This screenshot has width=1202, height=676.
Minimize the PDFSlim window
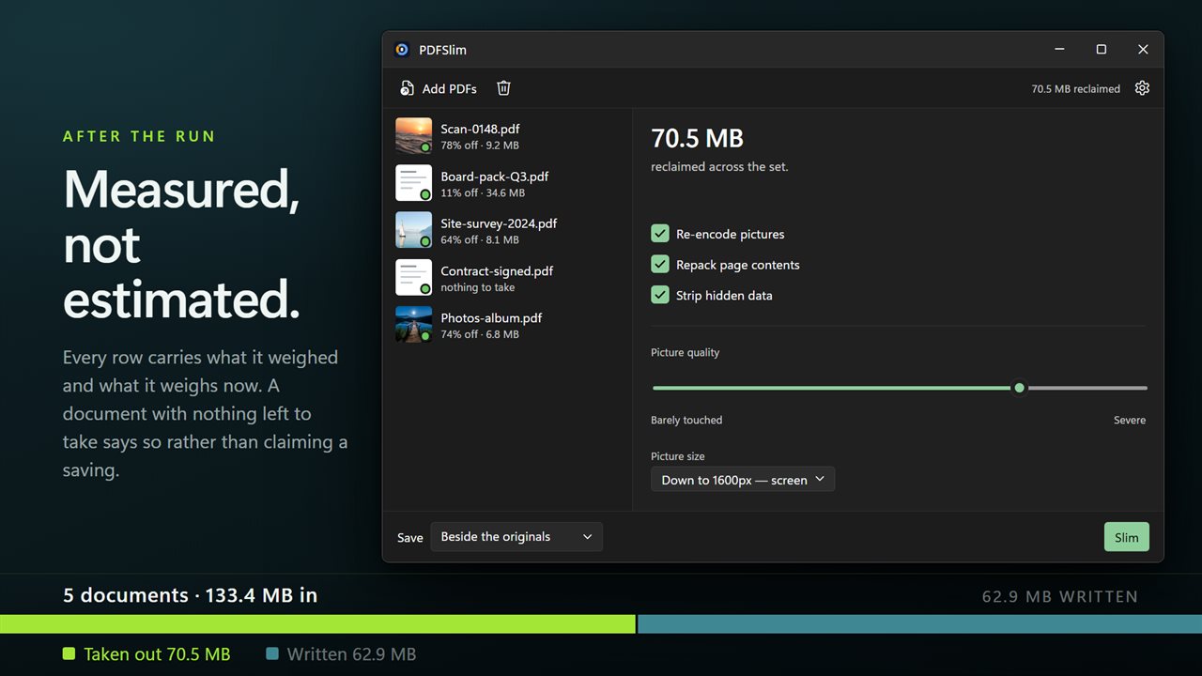1060,50
